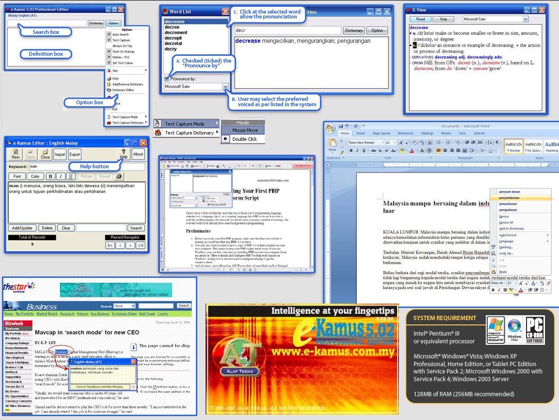Open the Print icon in e-Kamus Editor toolbar
559x420 pixels.
coord(118,176)
